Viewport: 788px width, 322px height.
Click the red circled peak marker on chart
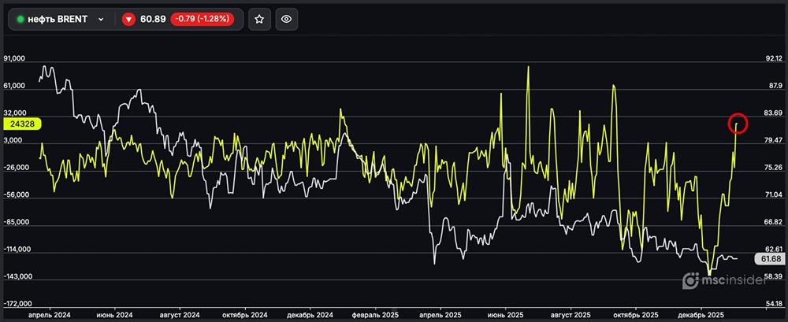pyautogui.click(x=737, y=123)
